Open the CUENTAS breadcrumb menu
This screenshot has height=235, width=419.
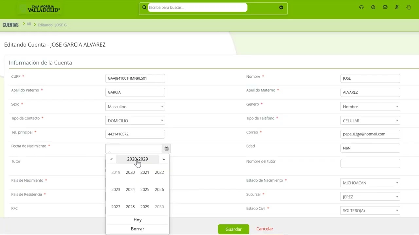pos(10,25)
